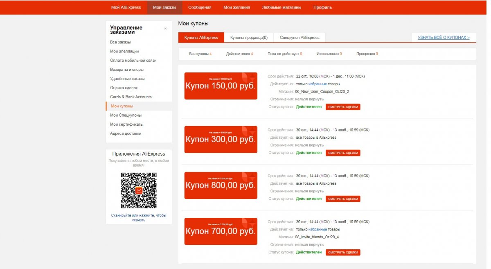Viewport: 491px width, 269px height.
Task: Filter coupons by Использован 0
Action: tap(329, 54)
